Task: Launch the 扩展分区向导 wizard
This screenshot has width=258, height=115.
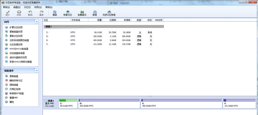Action: pos(16,27)
